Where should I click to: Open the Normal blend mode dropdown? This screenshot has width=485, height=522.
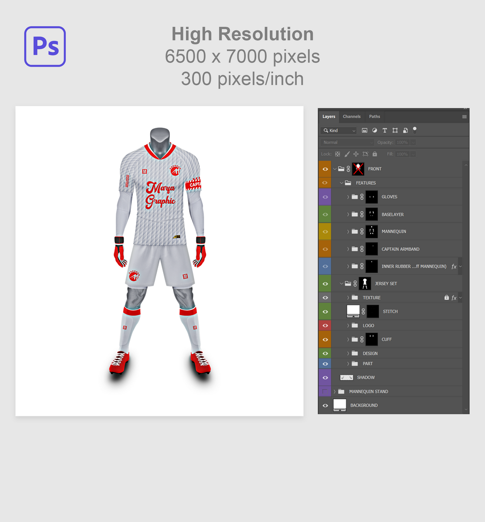(347, 142)
